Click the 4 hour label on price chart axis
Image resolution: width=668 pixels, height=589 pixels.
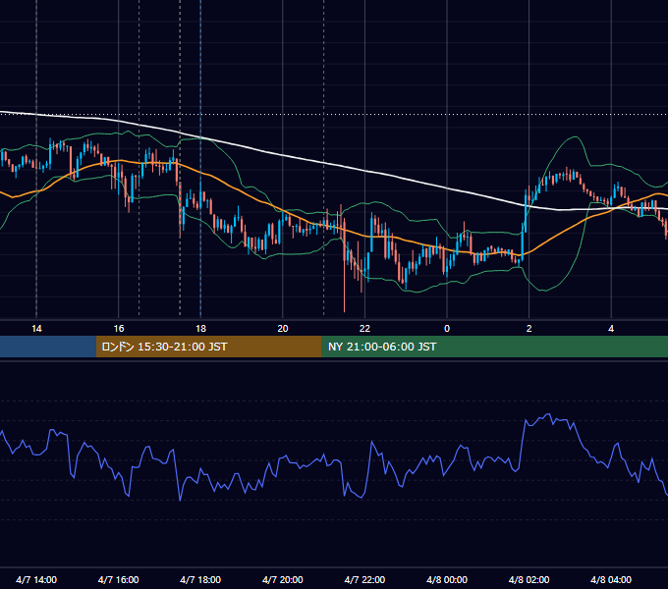tap(611, 329)
